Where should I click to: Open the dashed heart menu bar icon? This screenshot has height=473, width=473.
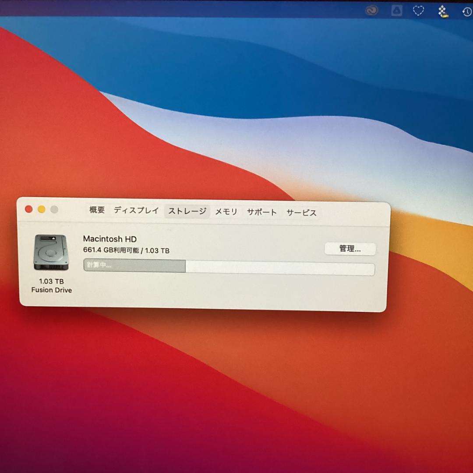click(419, 11)
